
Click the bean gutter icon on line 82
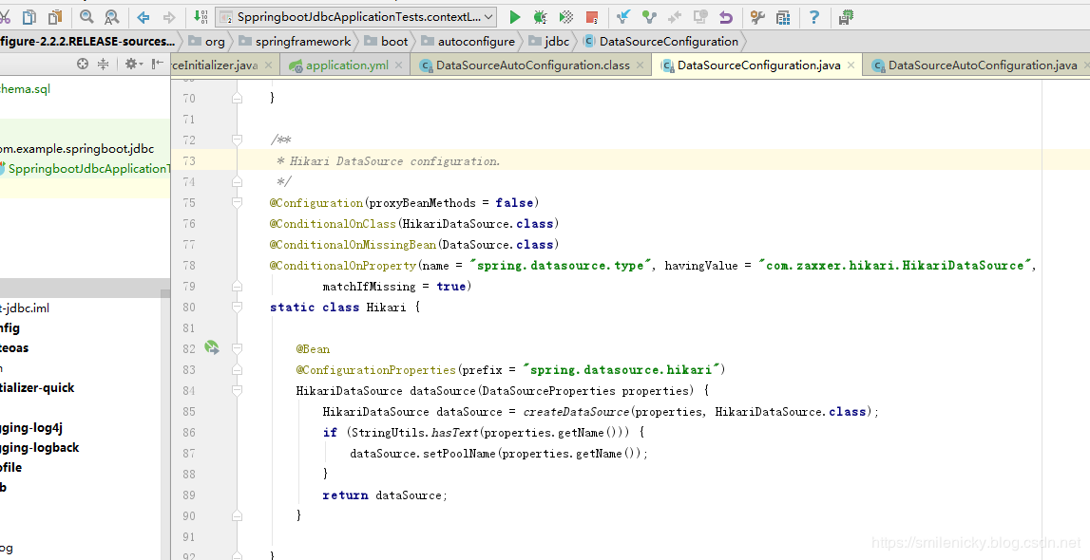[x=211, y=347]
